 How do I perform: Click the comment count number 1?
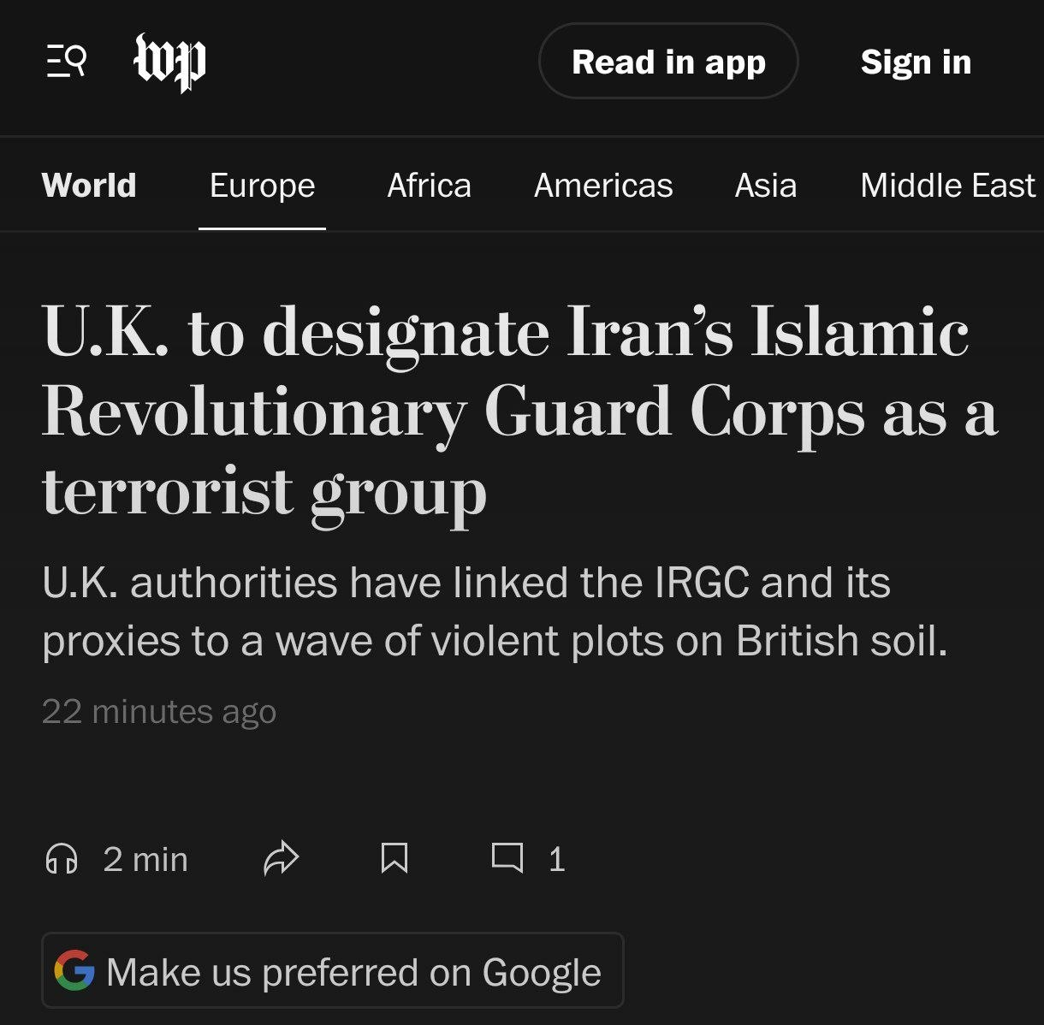556,859
